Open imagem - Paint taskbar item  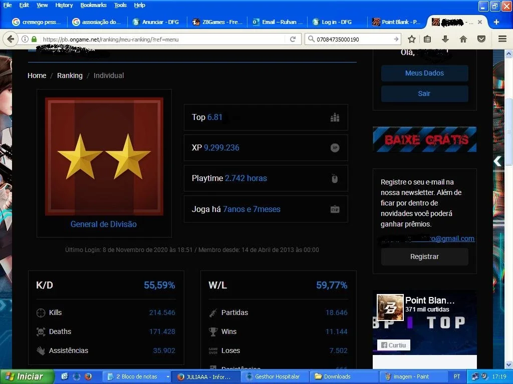tap(413, 376)
